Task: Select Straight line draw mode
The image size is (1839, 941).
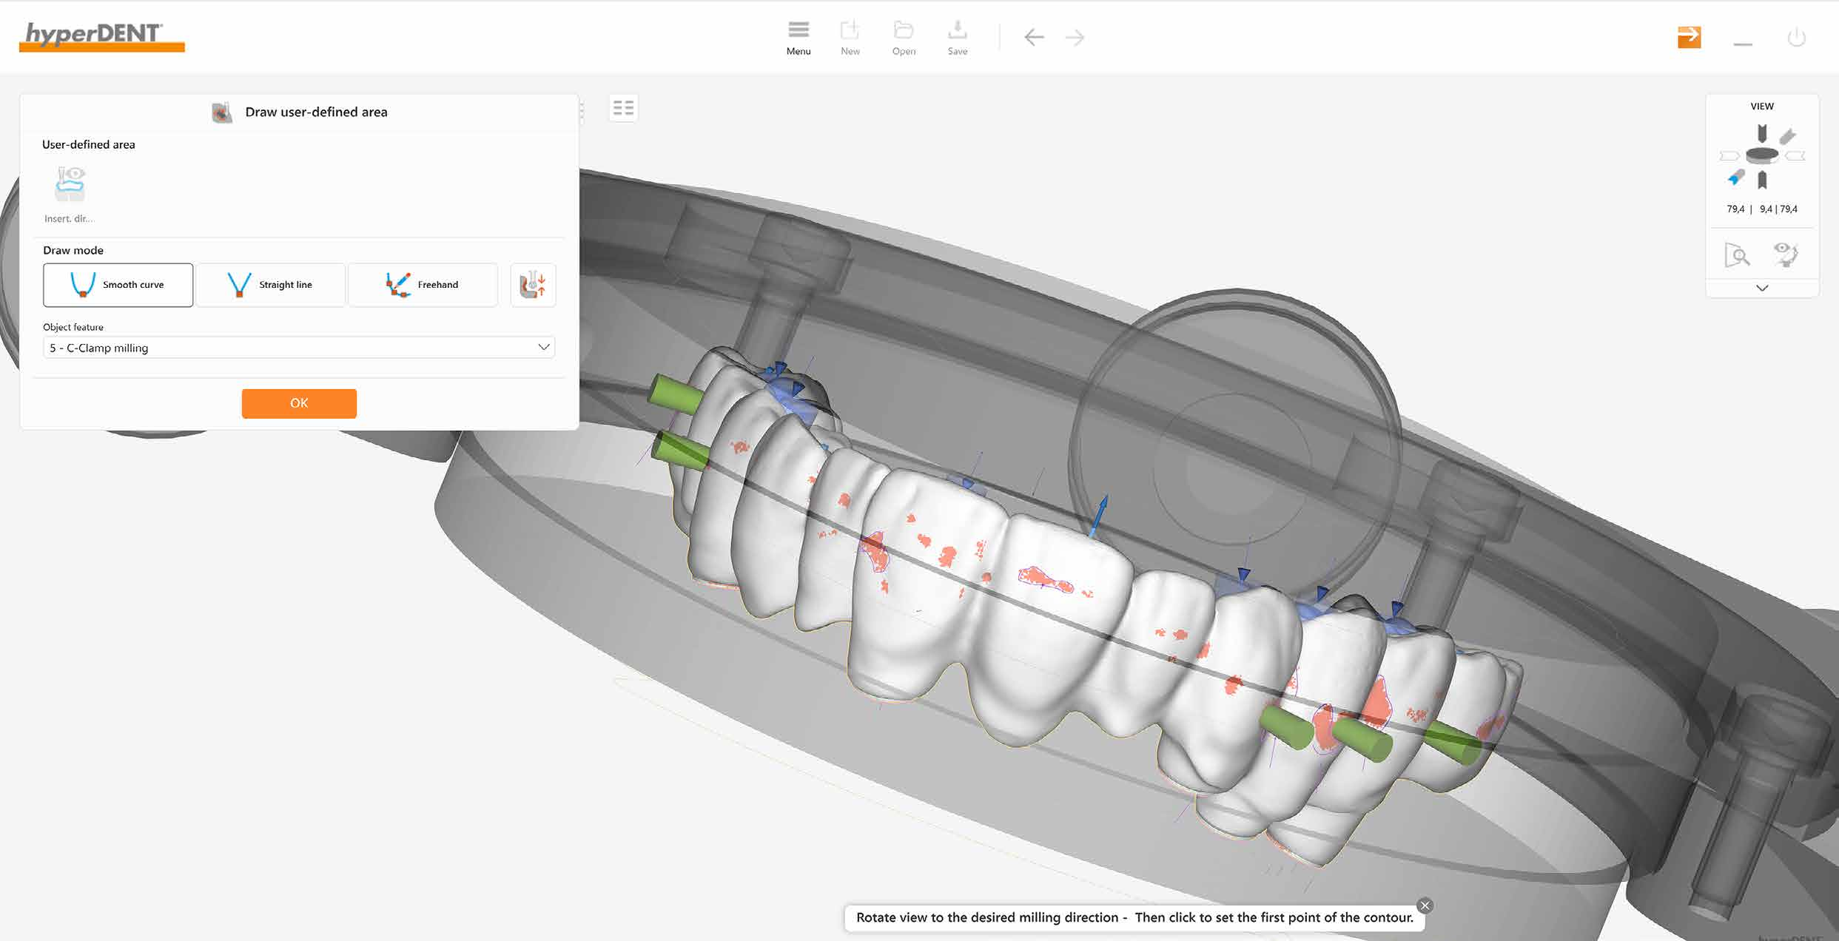Action: pyautogui.click(x=270, y=285)
